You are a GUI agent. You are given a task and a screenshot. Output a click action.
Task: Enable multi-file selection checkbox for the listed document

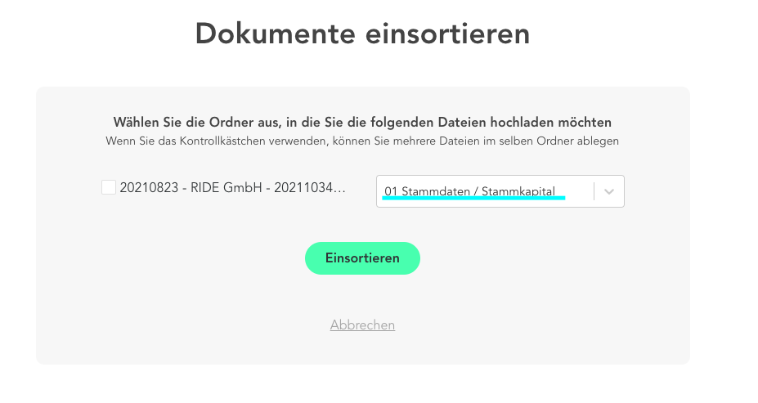pyautogui.click(x=109, y=188)
